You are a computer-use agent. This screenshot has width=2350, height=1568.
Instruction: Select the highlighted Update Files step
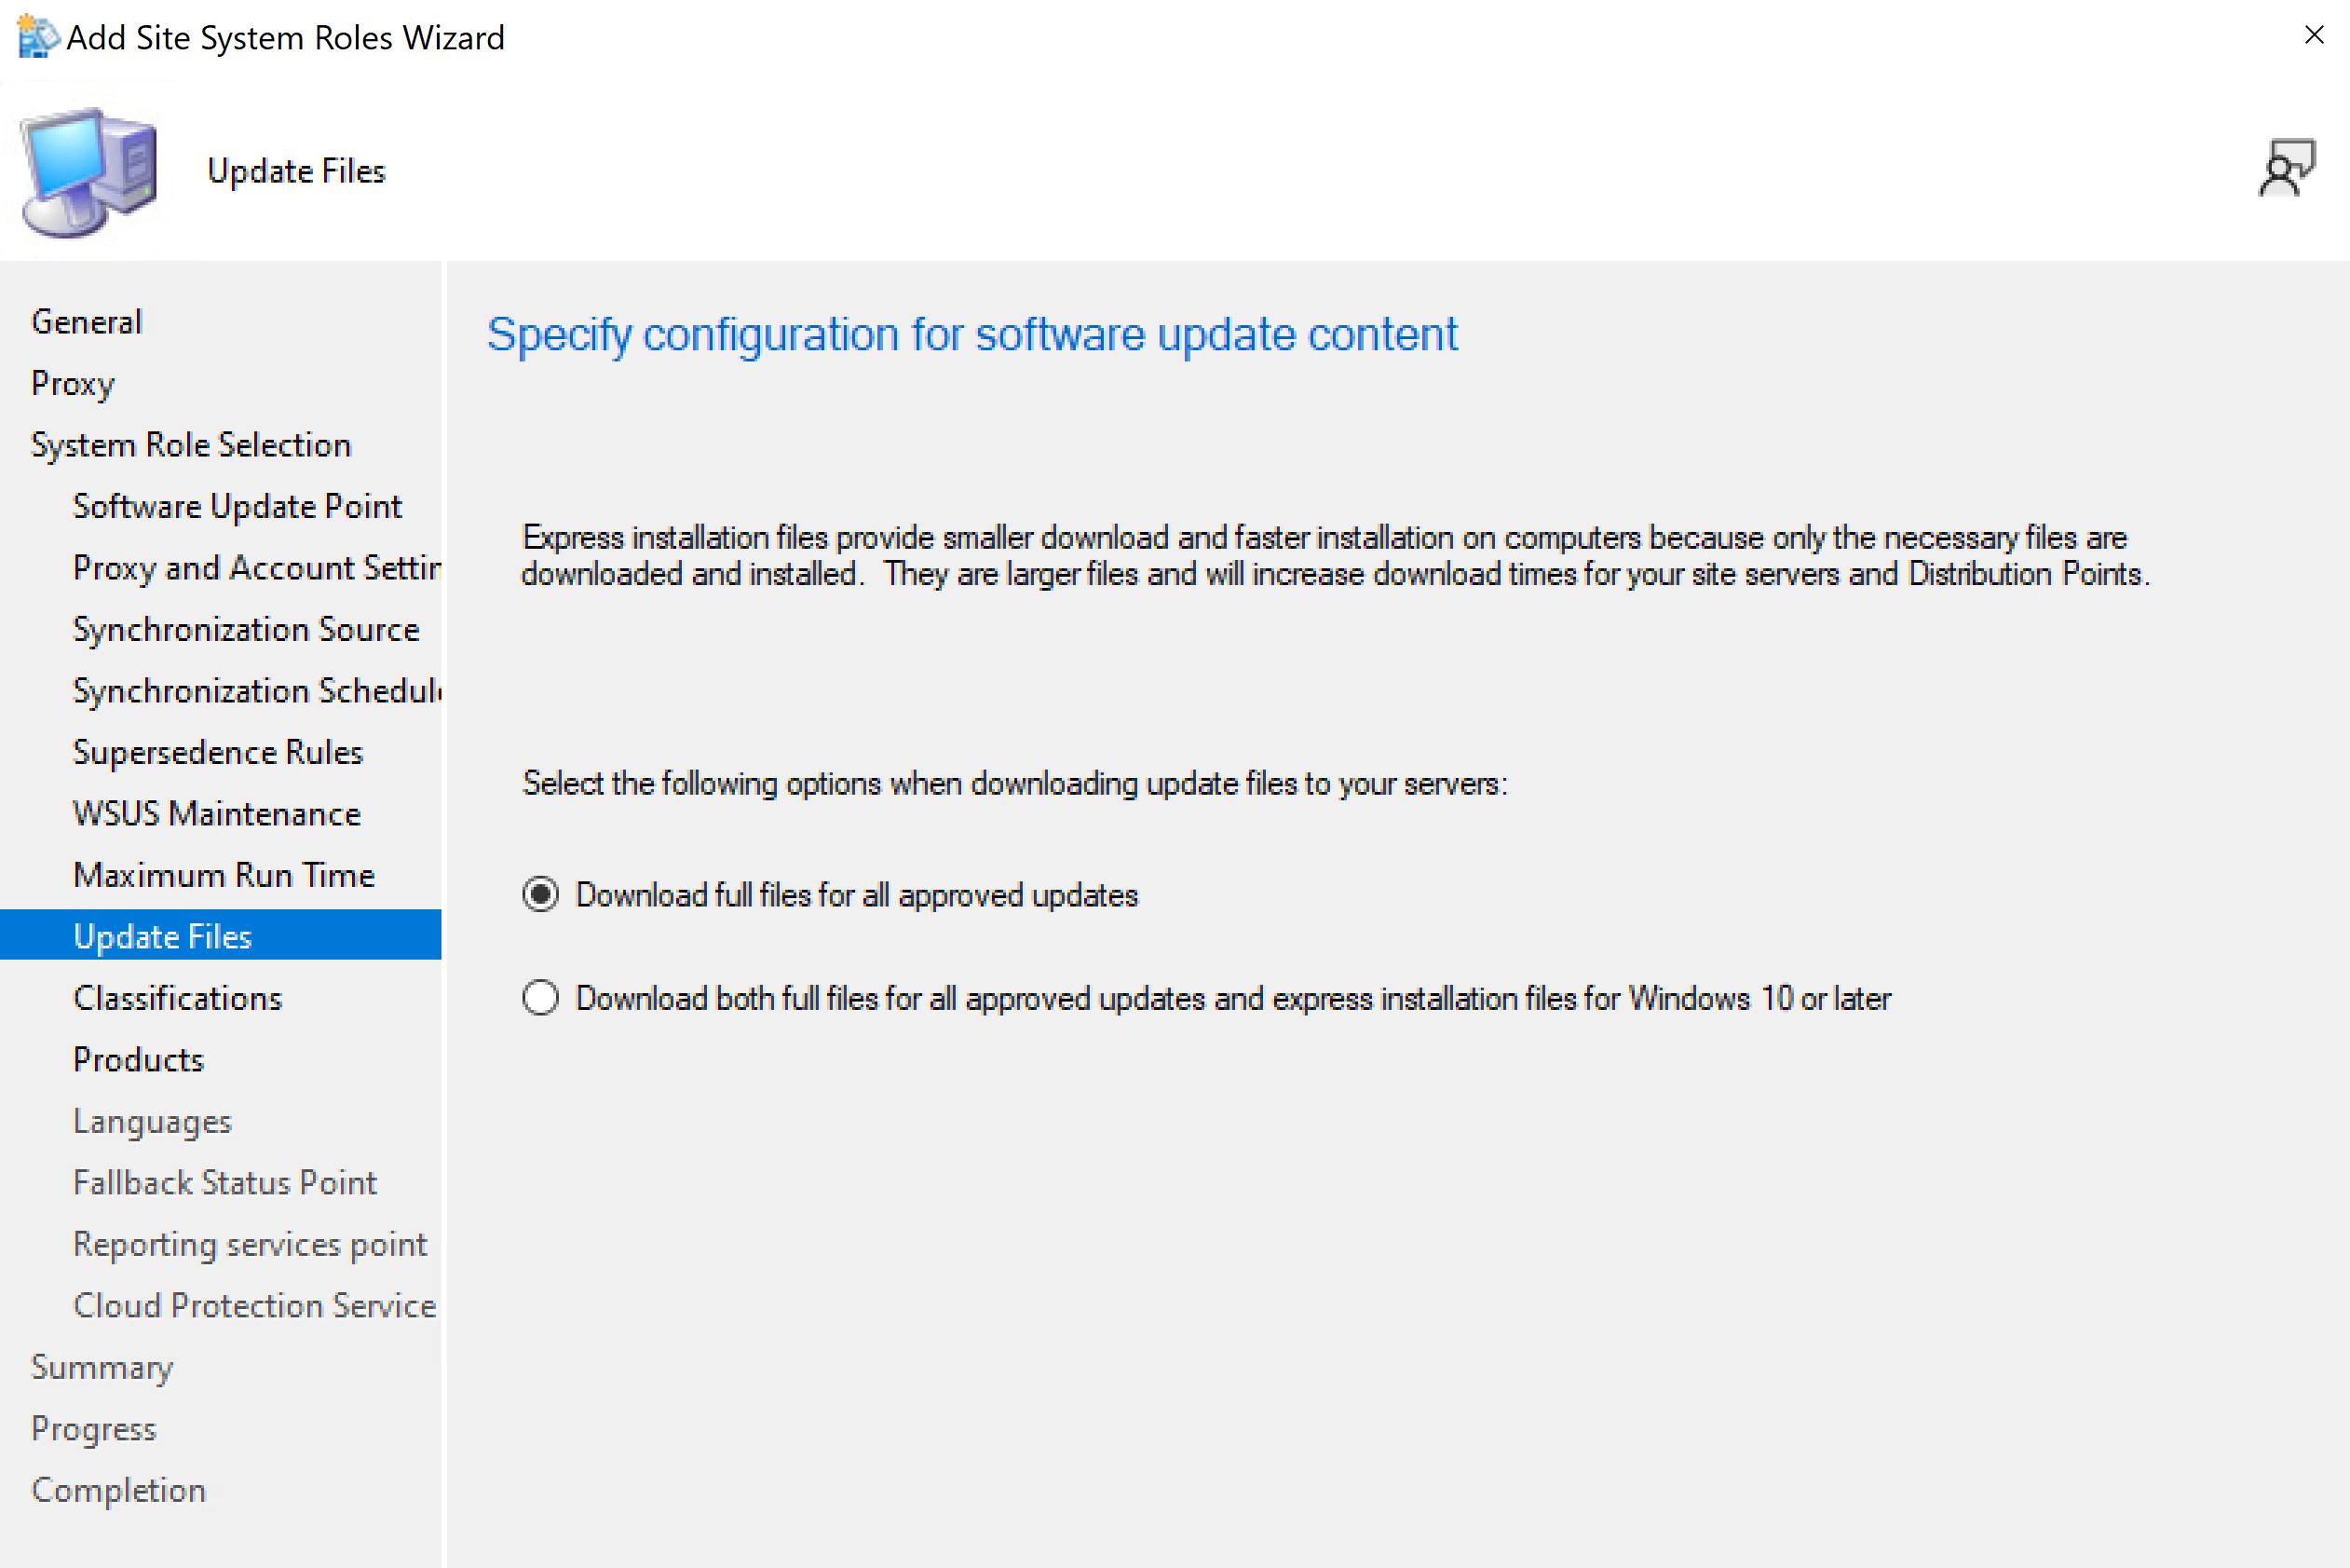tap(163, 937)
